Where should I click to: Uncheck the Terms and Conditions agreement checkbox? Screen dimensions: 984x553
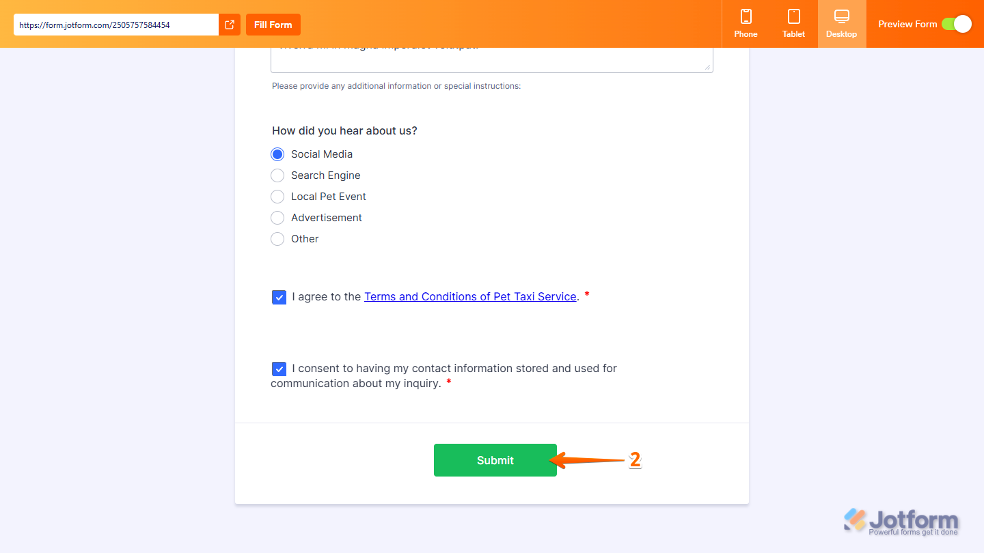(279, 297)
